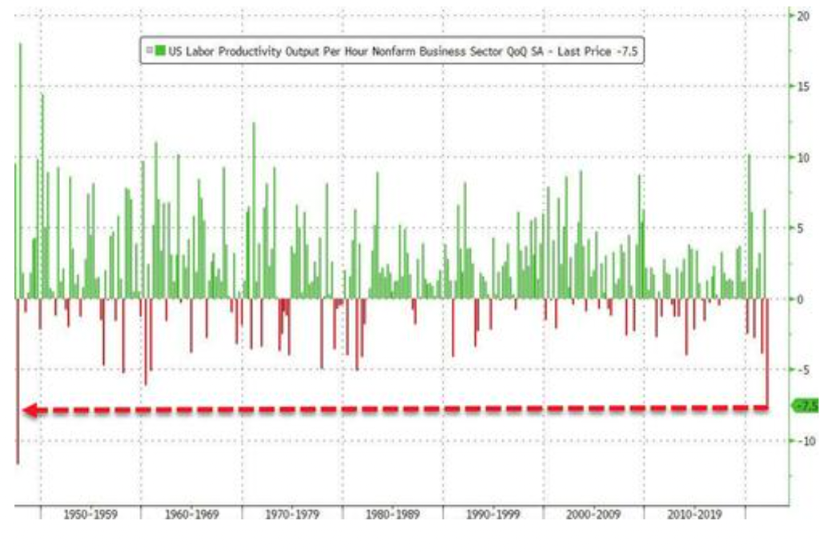
Task: Click the 1960-1969 decade label
Action: click(191, 515)
